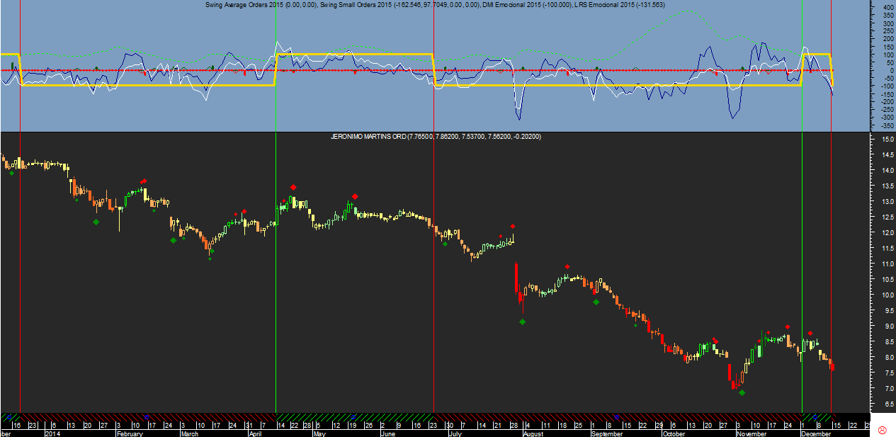896x437 pixels.
Task: Select the green diamond marker in early September
Action: (596, 302)
